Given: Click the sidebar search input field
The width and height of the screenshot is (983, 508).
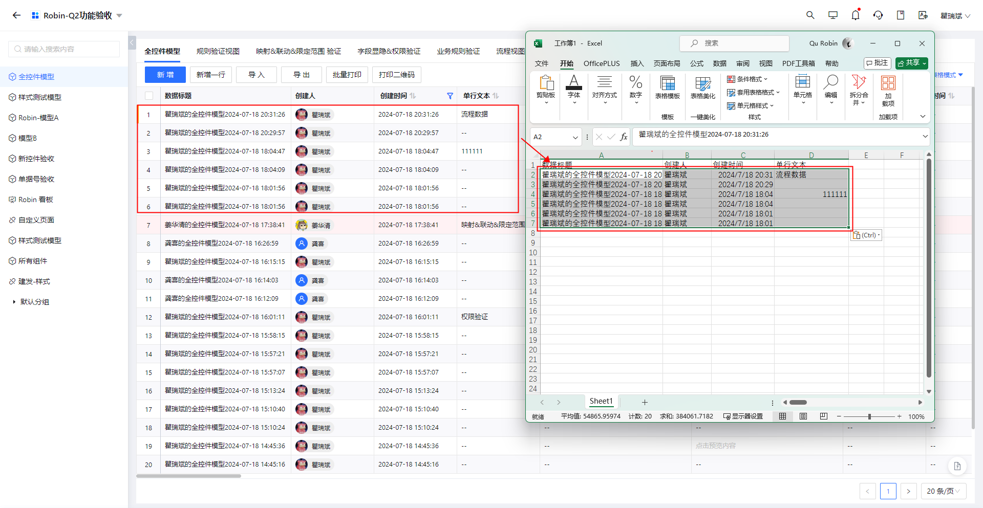Looking at the screenshot, I should 64,49.
